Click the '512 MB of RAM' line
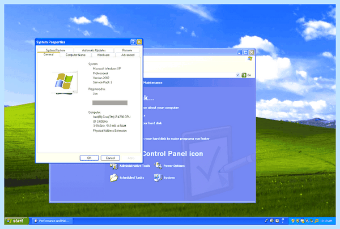Screen dimensions: 340x229 click(109, 126)
